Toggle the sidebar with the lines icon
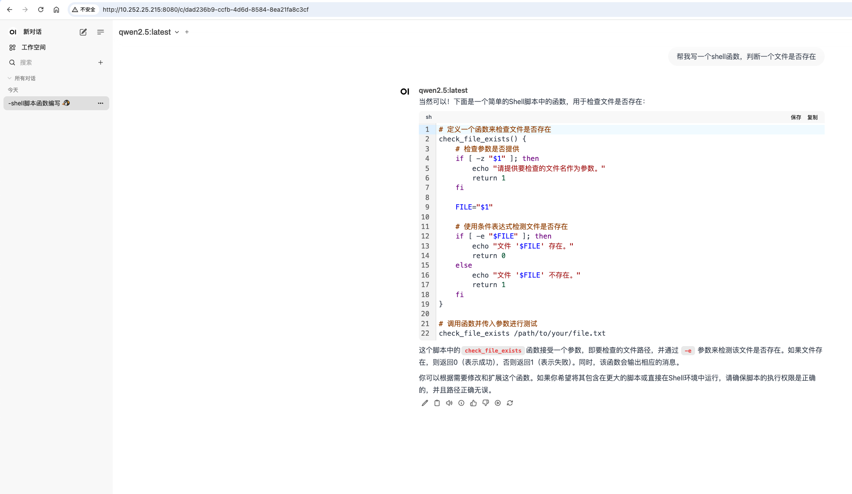The width and height of the screenshot is (852, 494). tap(100, 32)
